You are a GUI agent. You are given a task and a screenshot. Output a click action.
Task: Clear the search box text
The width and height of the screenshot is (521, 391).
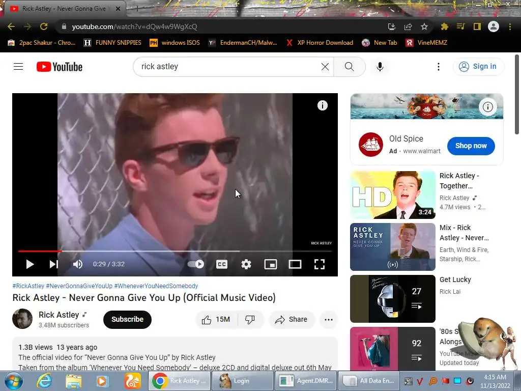point(325,67)
